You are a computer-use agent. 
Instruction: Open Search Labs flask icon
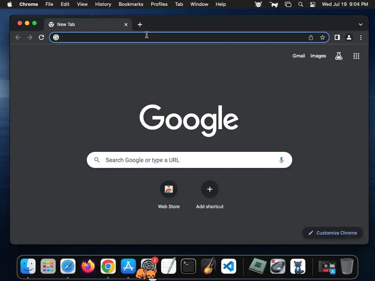pyautogui.click(x=339, y=56)
